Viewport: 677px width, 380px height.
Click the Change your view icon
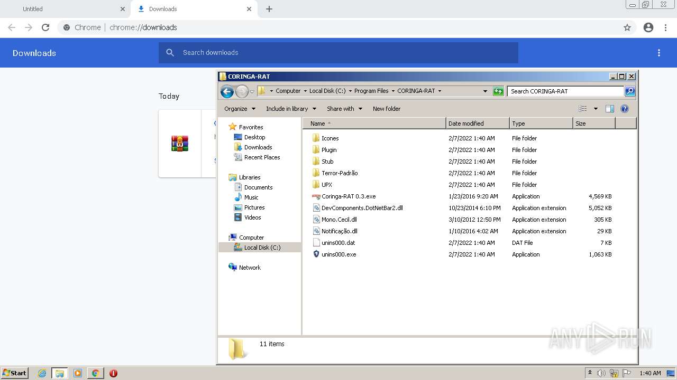(x=582, y=109)
